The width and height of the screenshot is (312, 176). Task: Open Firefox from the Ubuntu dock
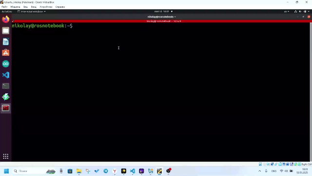click(x=5, y=20)
